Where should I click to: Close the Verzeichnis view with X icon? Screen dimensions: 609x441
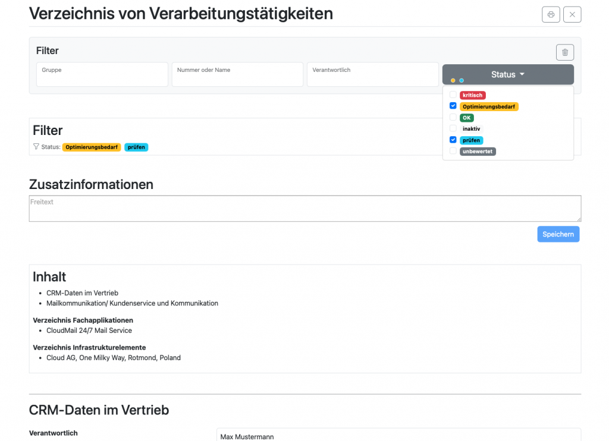(572, 14)
